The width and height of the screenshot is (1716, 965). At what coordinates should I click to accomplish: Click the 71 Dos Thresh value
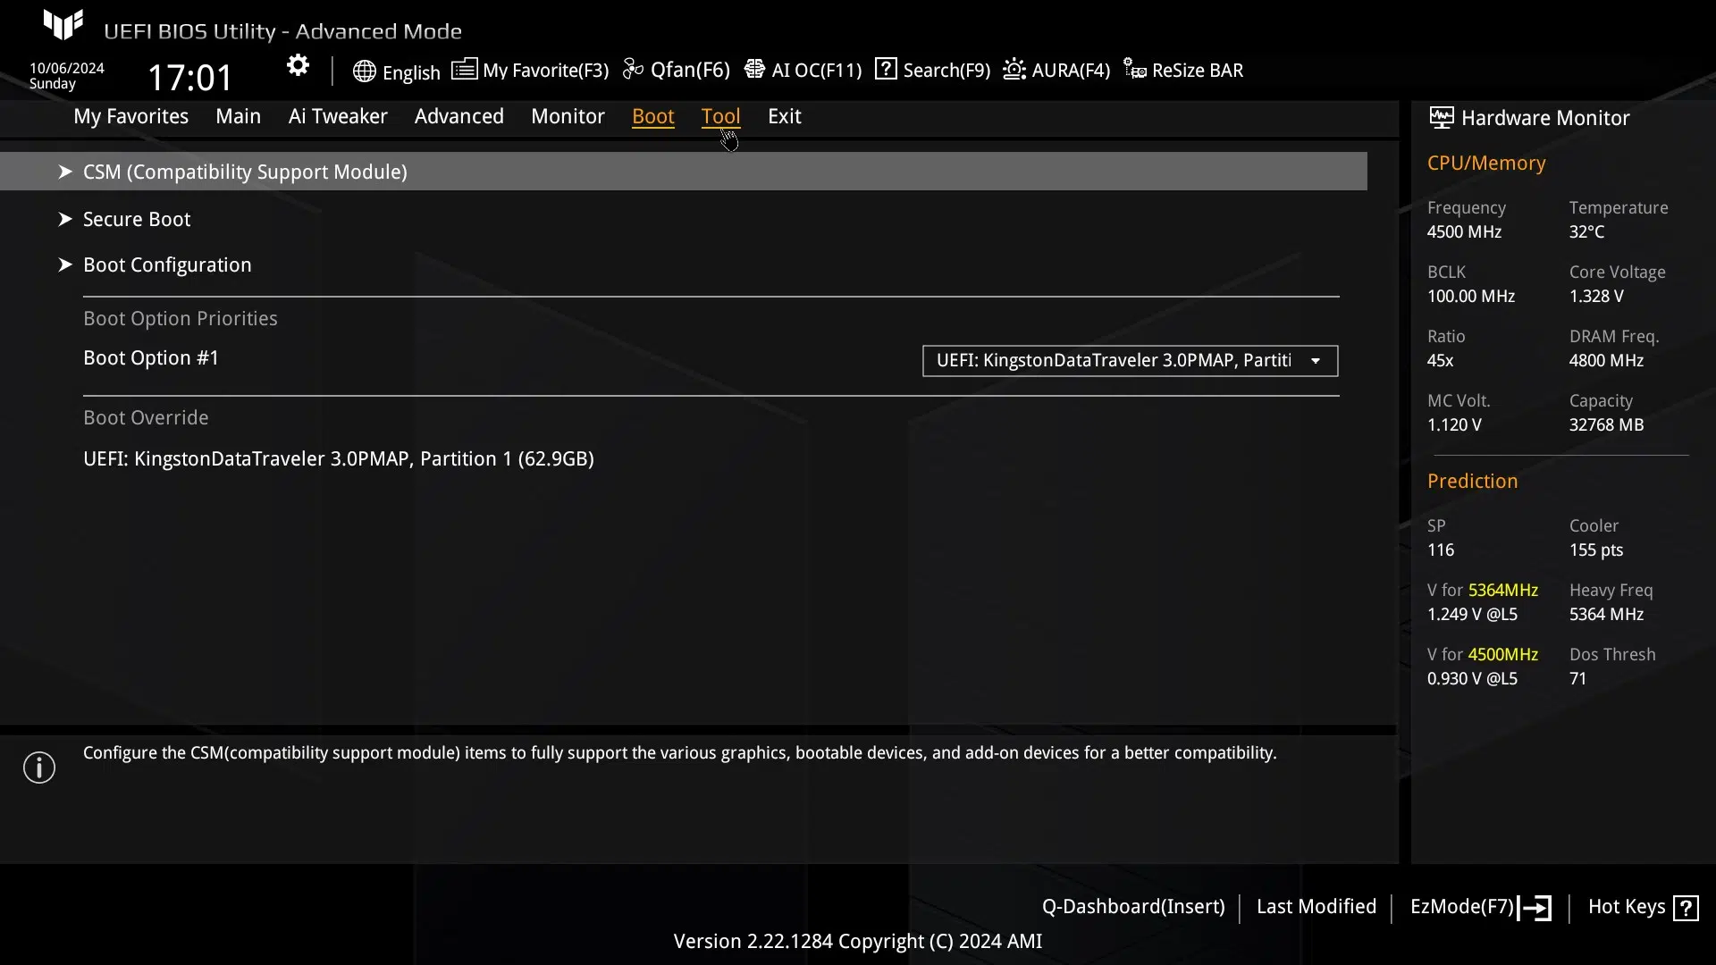point(1577,678)
